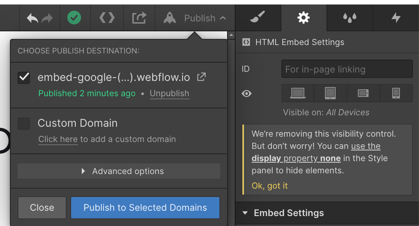419x226 pixels.
Task: Toggle visibility on mobile portrait icon
Action: pos(396,93)
